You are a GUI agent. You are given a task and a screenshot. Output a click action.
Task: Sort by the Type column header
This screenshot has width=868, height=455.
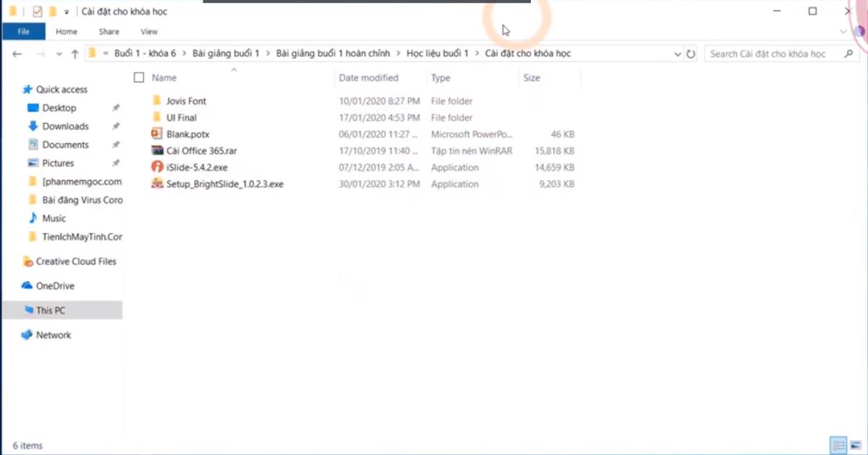point(441,77)
